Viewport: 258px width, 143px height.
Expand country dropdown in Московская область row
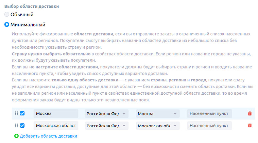coord(106,126)
